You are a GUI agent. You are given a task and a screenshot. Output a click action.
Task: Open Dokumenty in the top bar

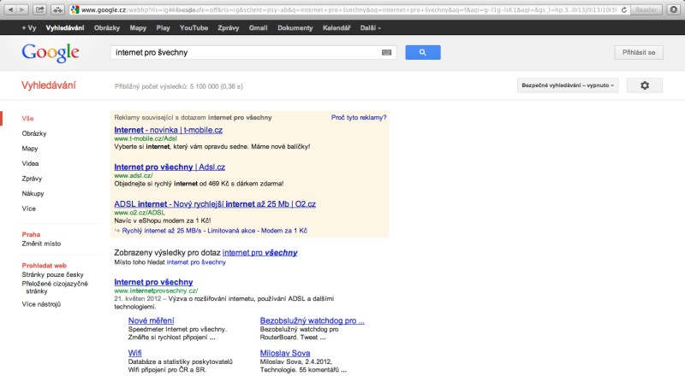(295, 28)
